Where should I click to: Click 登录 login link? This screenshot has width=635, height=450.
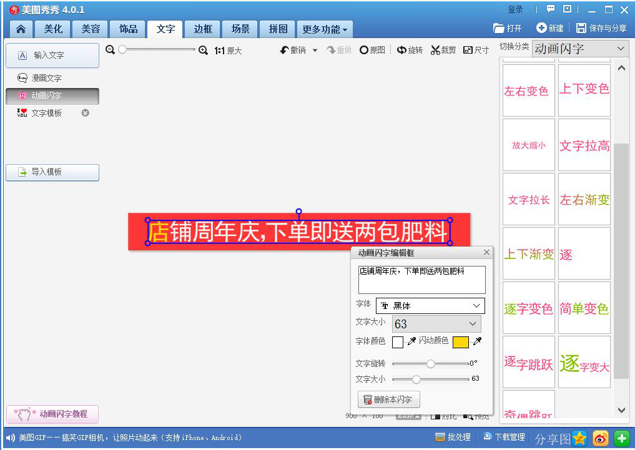tap(515, 9)
